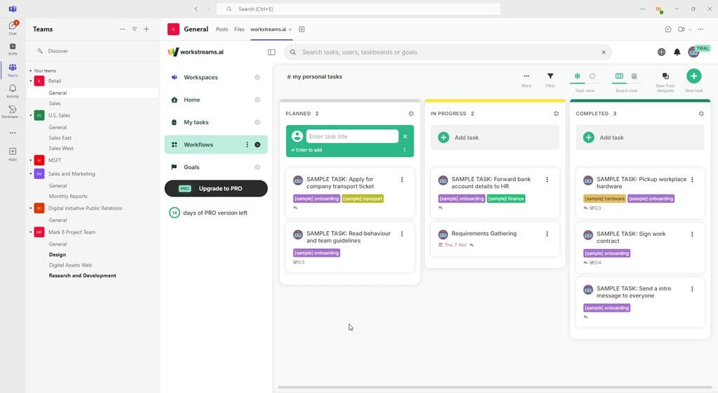Image resolution: width=718 pixels, height=393 pixels.
Task: Add a new tab to the channel
Action: click(x=302, y=29)
